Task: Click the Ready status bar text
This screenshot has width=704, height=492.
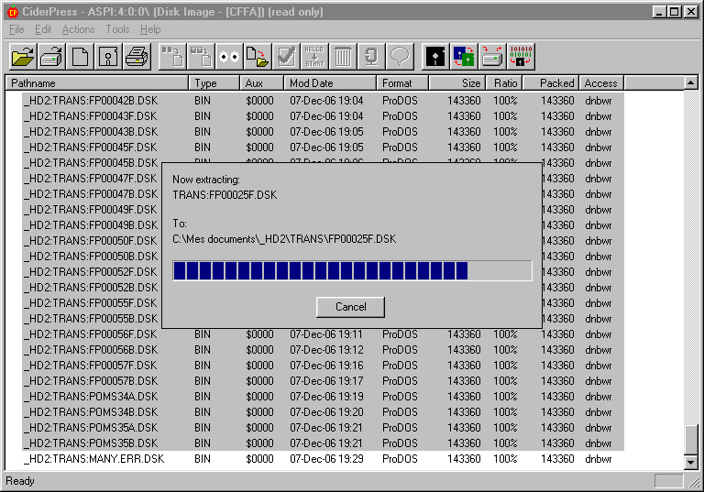Action: 20,481
